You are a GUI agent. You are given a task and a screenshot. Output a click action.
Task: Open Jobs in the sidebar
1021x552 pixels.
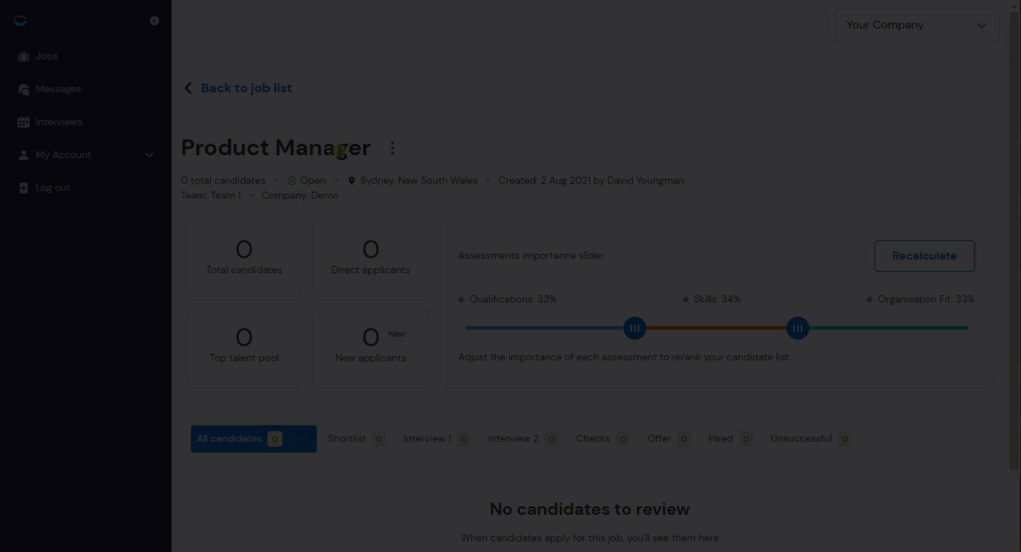(46, 56)
